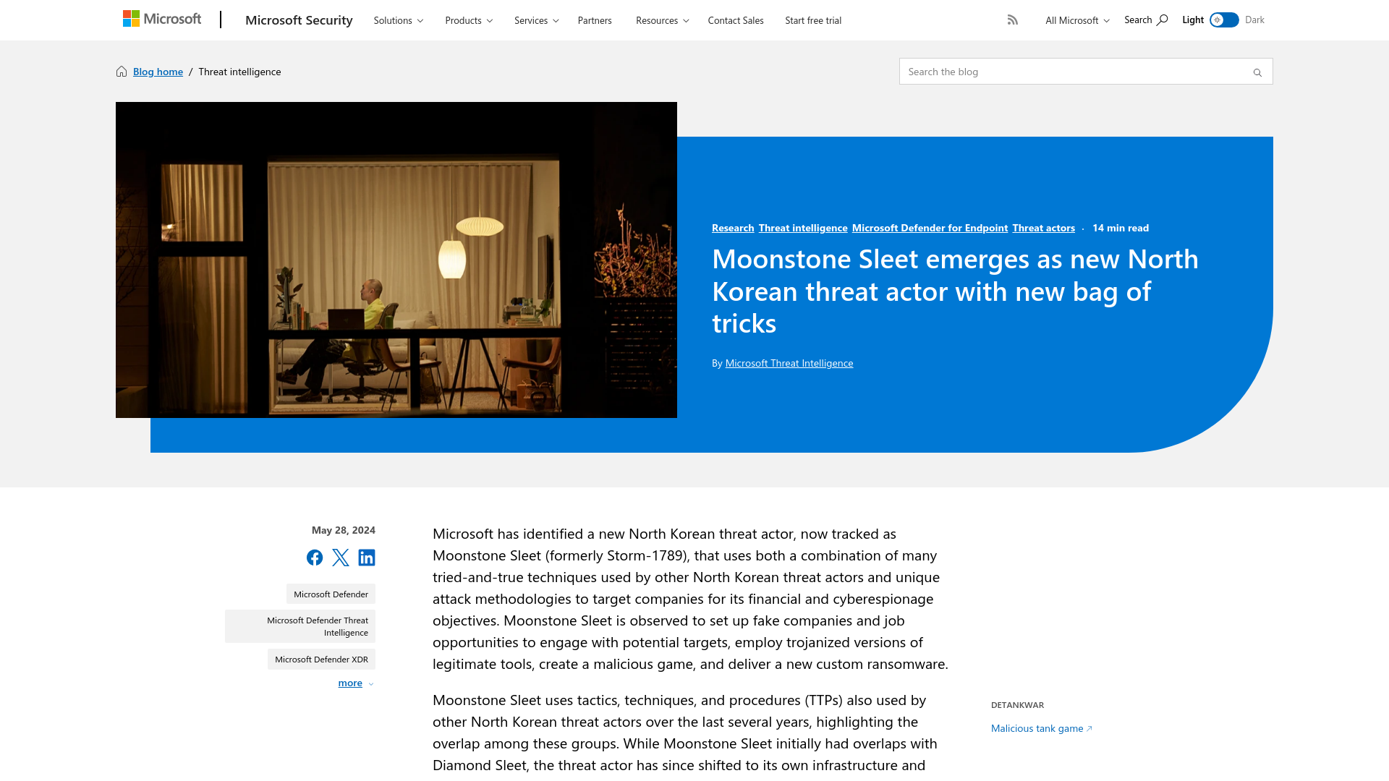1389x781 pixels.
Task: Click the LinkedIn share icon
Action: [366, 557]
